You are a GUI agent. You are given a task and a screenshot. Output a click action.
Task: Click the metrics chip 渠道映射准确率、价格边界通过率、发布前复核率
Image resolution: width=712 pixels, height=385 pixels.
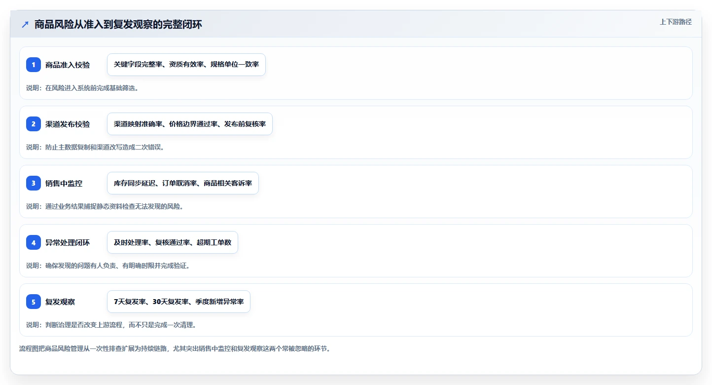tap(190, 124)
